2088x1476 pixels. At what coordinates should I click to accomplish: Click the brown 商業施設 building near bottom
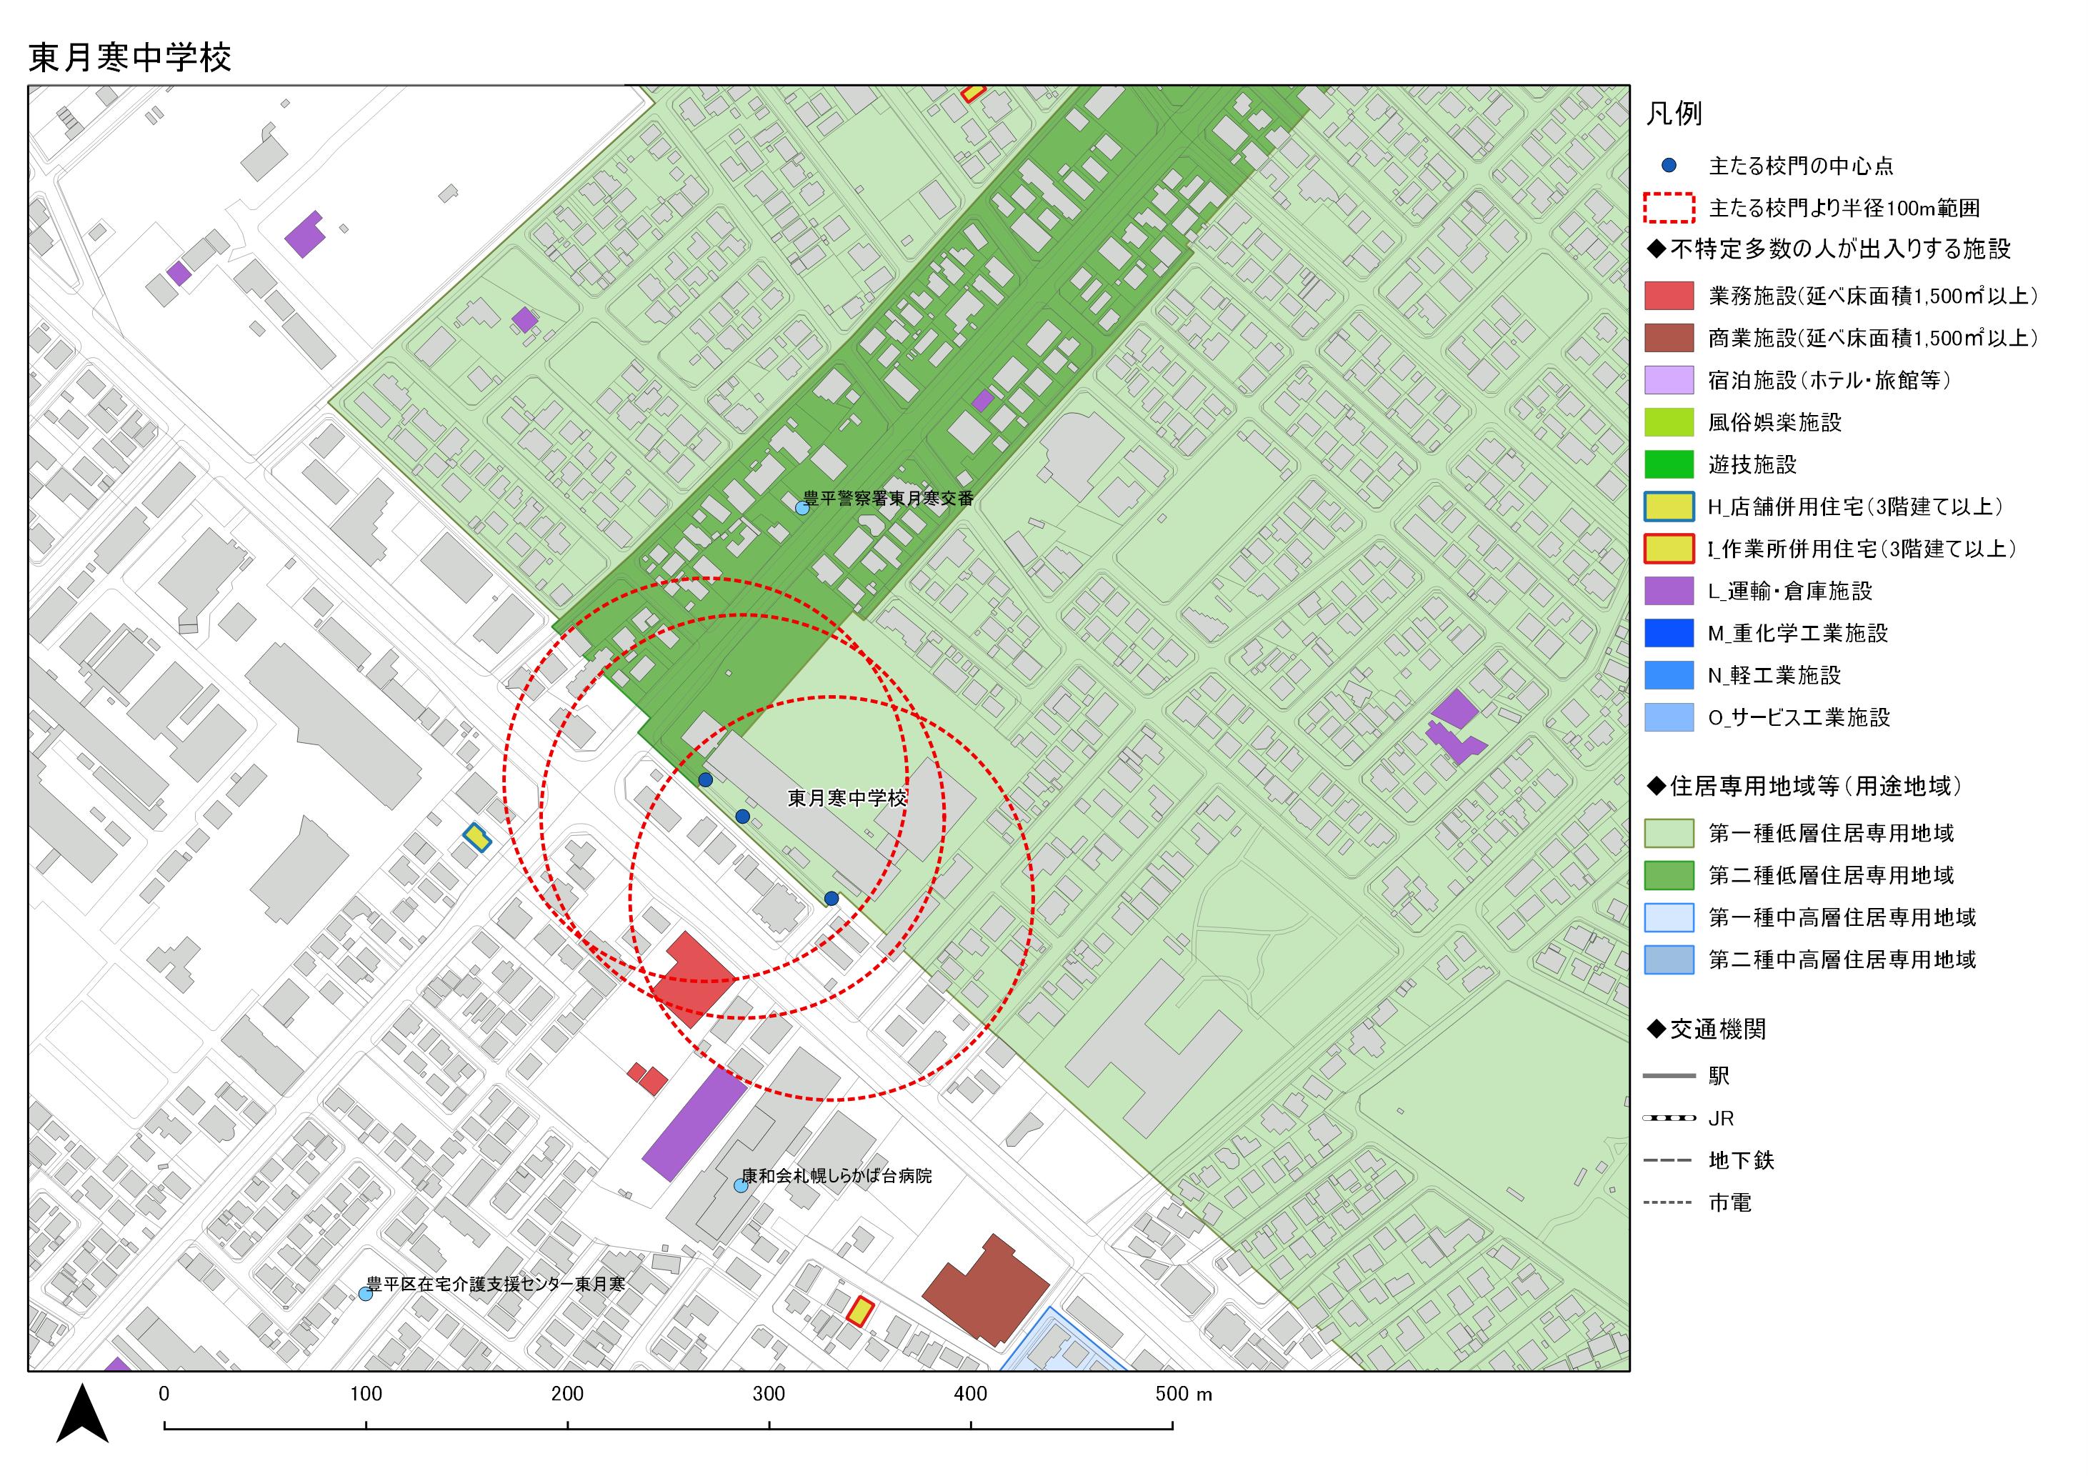(986, 1290)
